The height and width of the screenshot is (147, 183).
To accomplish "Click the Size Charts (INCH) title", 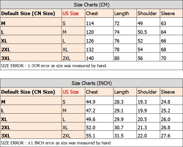I will click(91, 83).
